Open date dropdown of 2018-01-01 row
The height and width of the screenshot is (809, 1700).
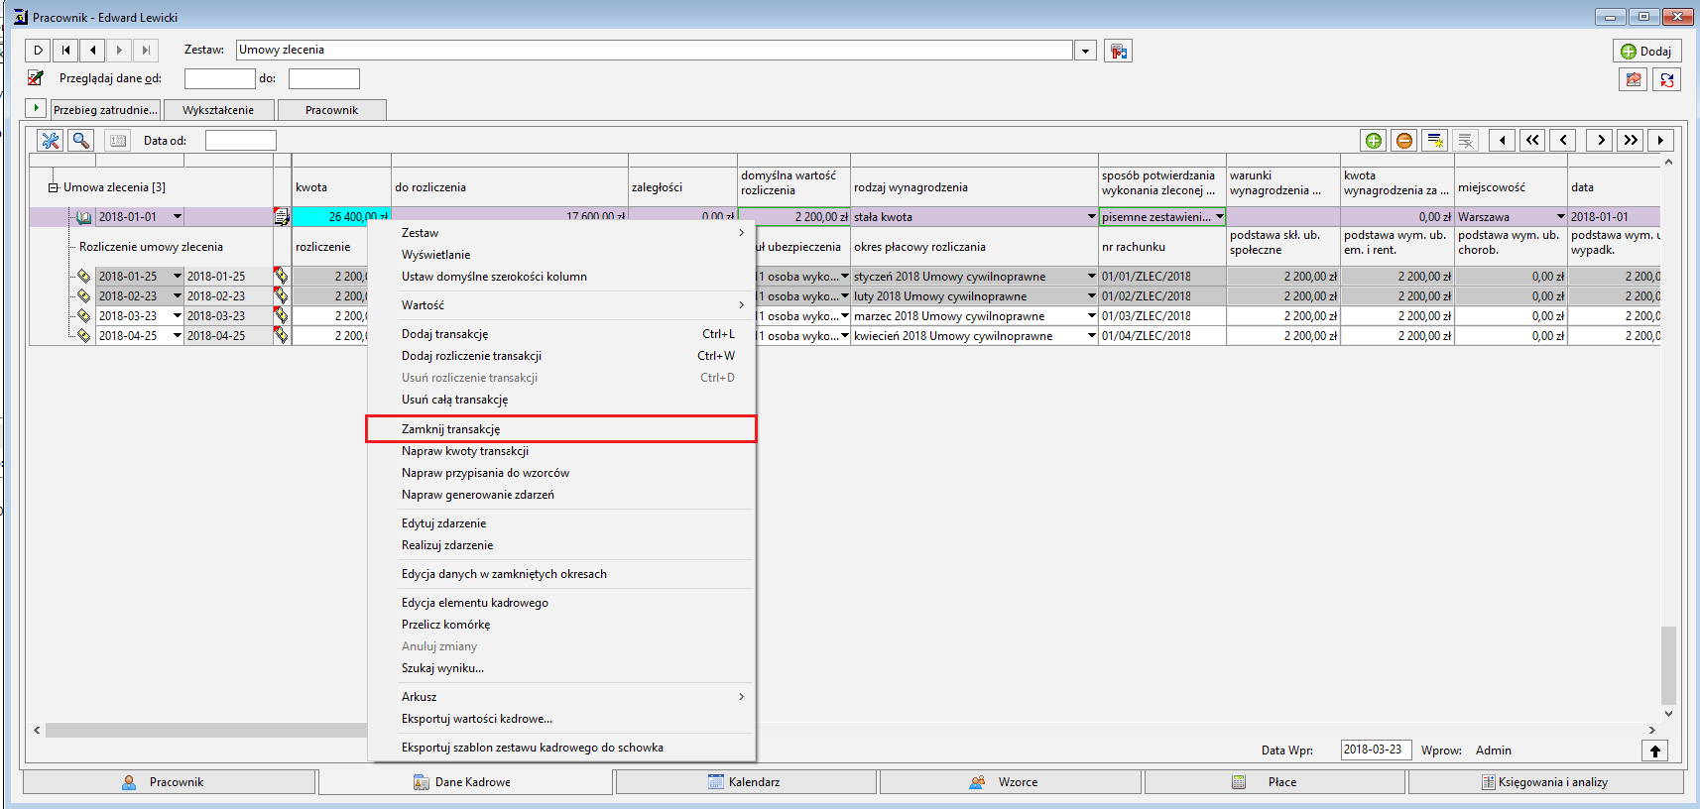pyautogui.click(x=178, y=217)
